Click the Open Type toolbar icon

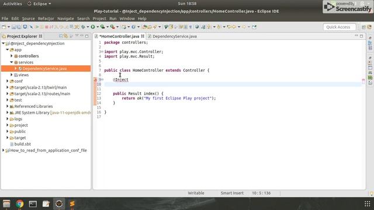(x=144, y=27)
